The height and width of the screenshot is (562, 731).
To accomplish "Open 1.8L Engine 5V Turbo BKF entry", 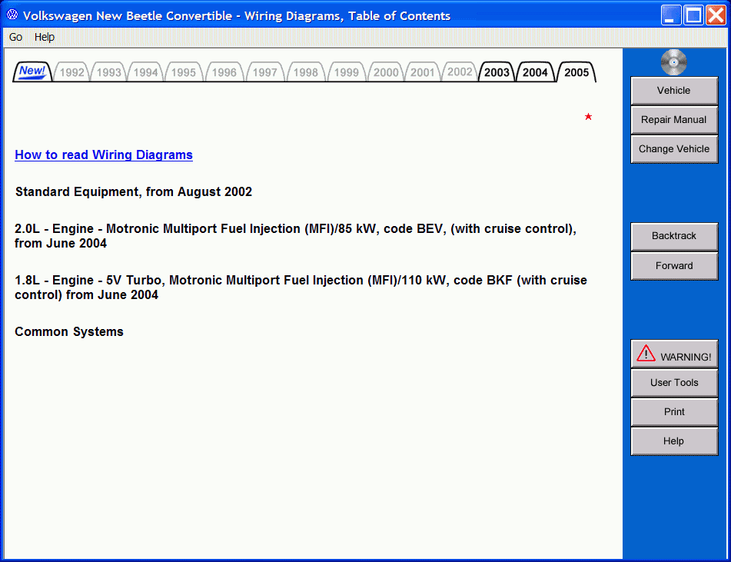I will click(301, 288).
